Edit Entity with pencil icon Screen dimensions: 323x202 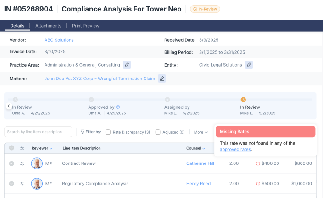click(249, 65)
